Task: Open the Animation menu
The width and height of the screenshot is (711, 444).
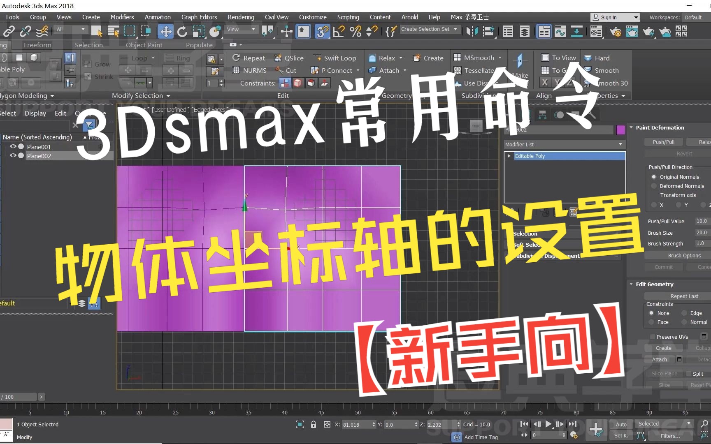Action: (158, 17)
